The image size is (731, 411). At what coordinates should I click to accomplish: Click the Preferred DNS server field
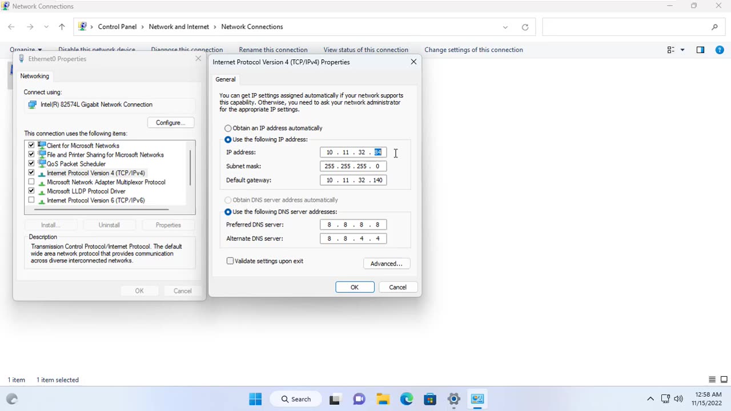tap(354, 224)
